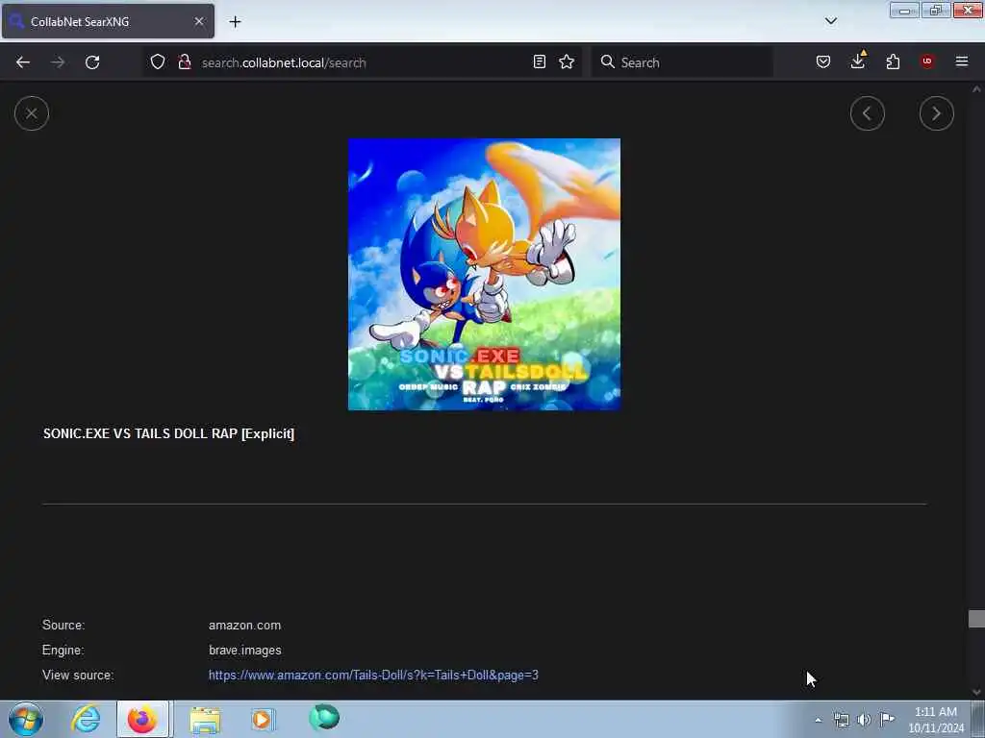Open the extensions puzzle icon
The image size is (985, 738).
pyautogui.click(x=893, y=61)
